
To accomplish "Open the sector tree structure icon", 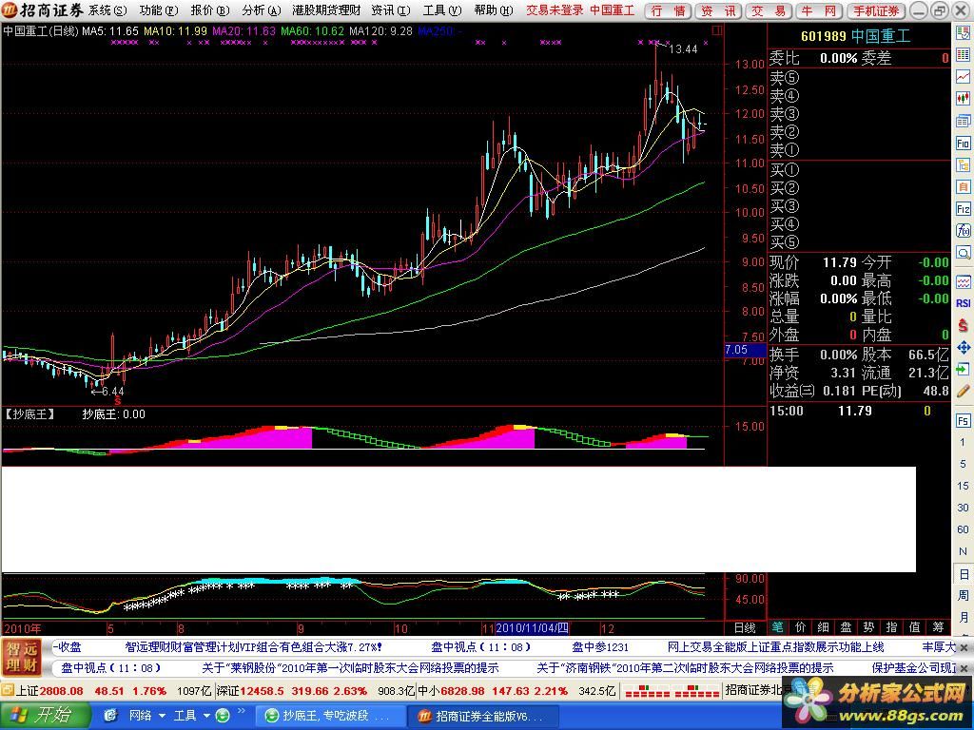I will pos(963,165).
